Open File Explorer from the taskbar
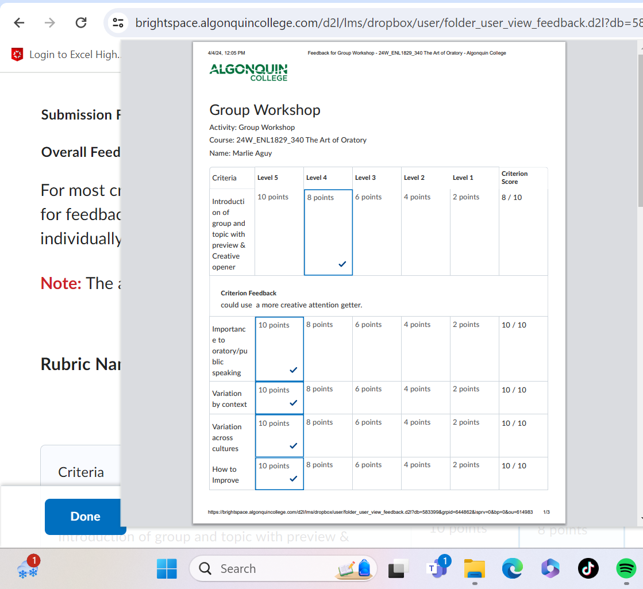 pos(475,568)
